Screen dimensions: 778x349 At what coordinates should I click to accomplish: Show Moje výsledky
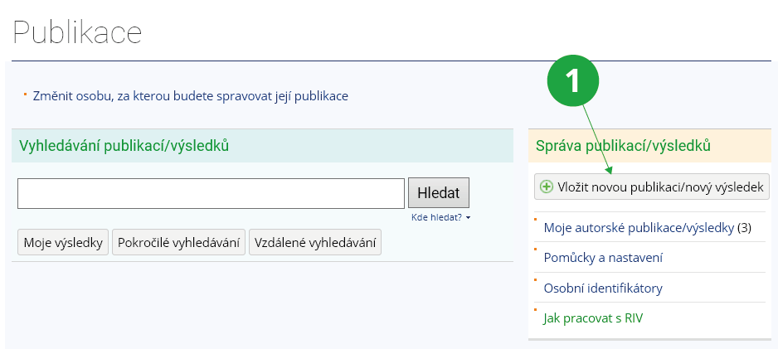point(63,243)
